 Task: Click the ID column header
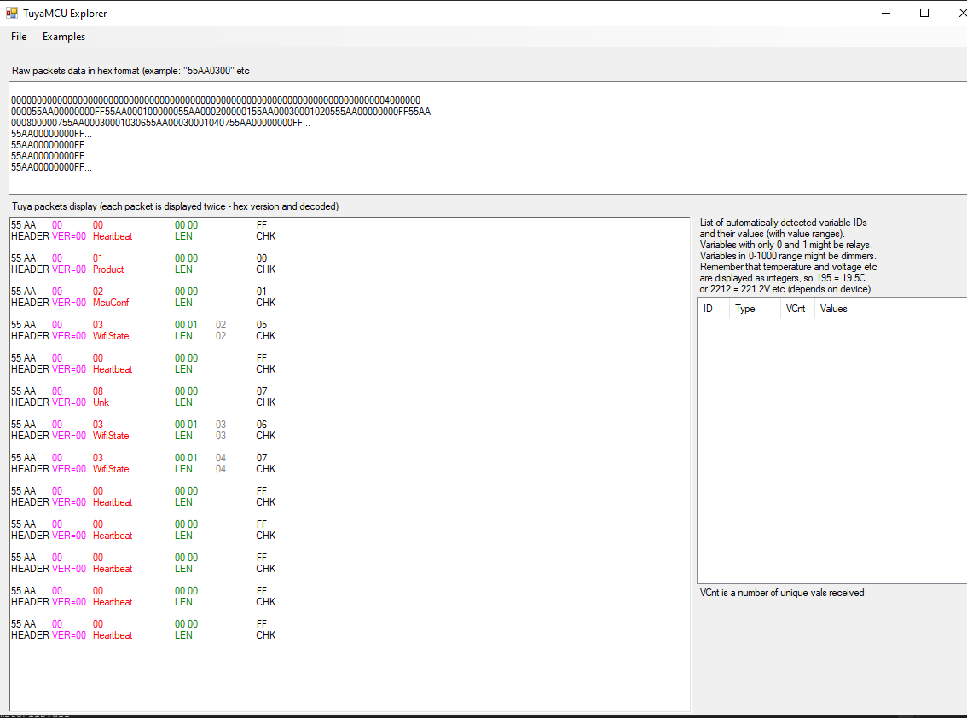click(713, 309)
